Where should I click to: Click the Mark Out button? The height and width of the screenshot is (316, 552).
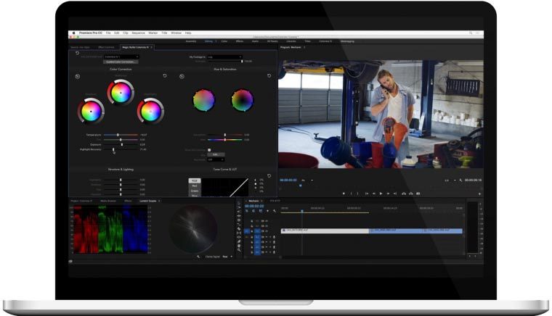pyautogui.click(x=358, y=194)
